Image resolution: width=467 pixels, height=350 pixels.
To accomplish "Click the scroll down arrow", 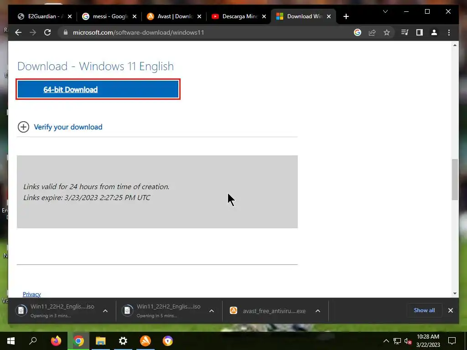I will (x=455, y=293).
